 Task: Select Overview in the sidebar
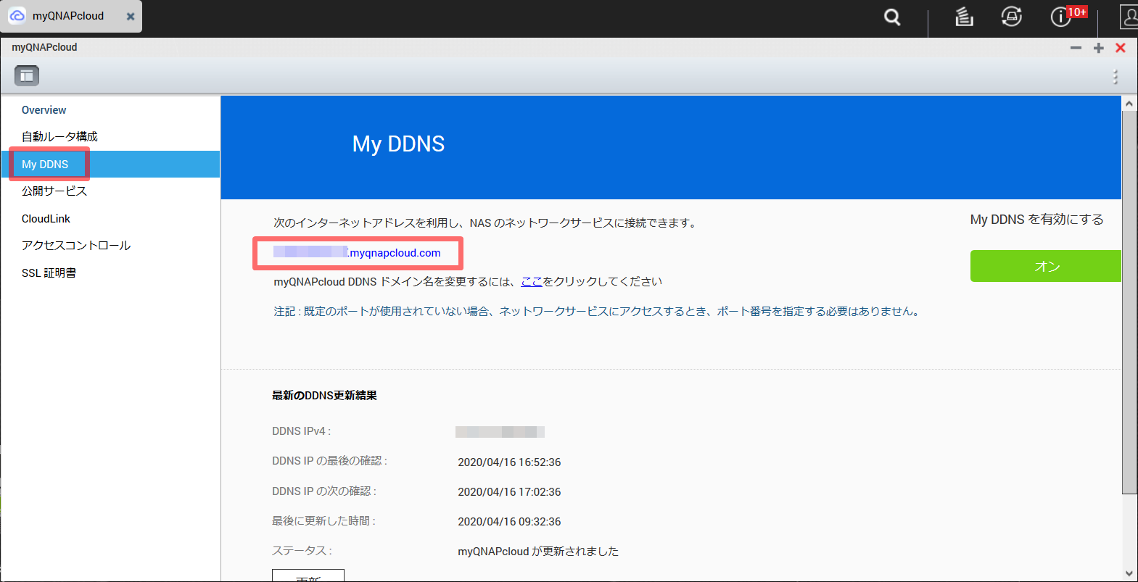point(44,110)
